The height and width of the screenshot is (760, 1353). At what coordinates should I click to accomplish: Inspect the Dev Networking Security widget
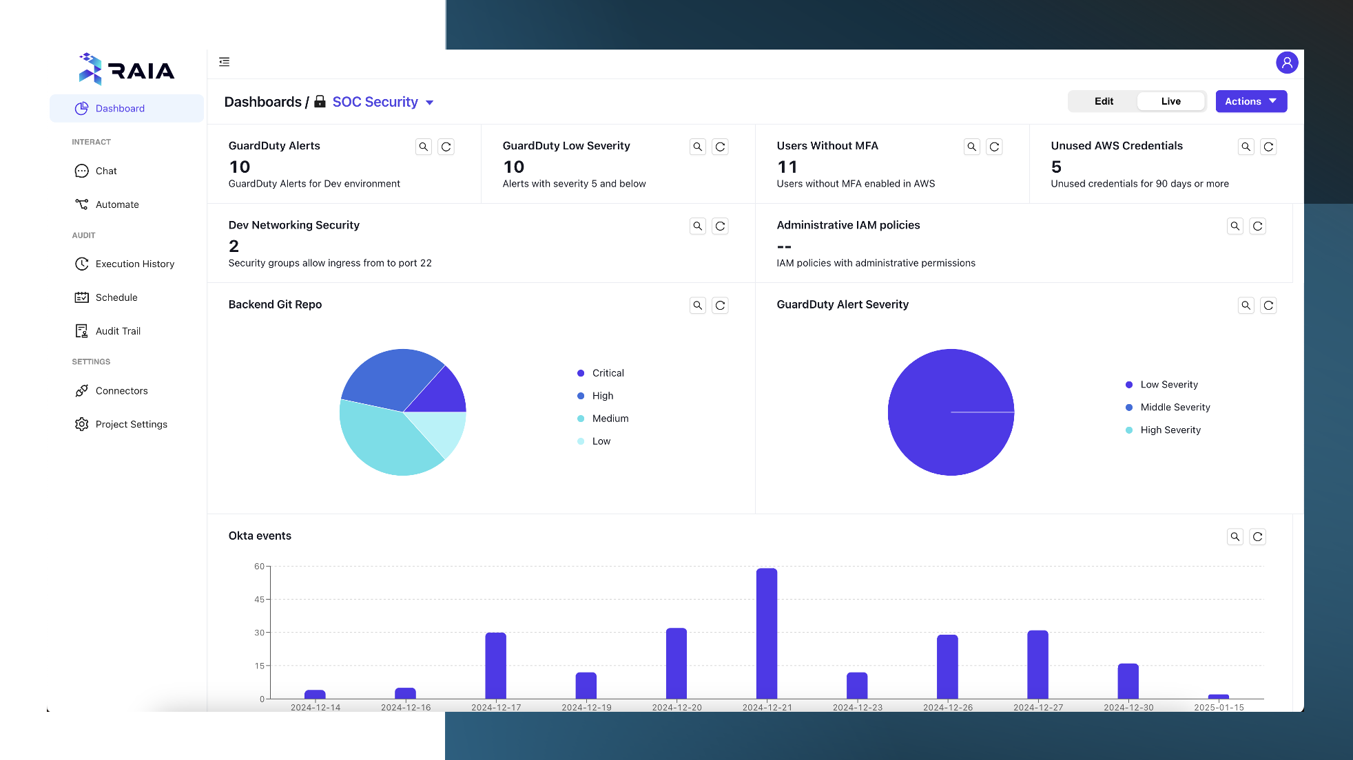[697, 226]
